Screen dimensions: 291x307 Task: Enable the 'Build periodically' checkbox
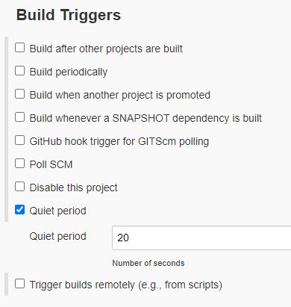(x=19, y=71)
